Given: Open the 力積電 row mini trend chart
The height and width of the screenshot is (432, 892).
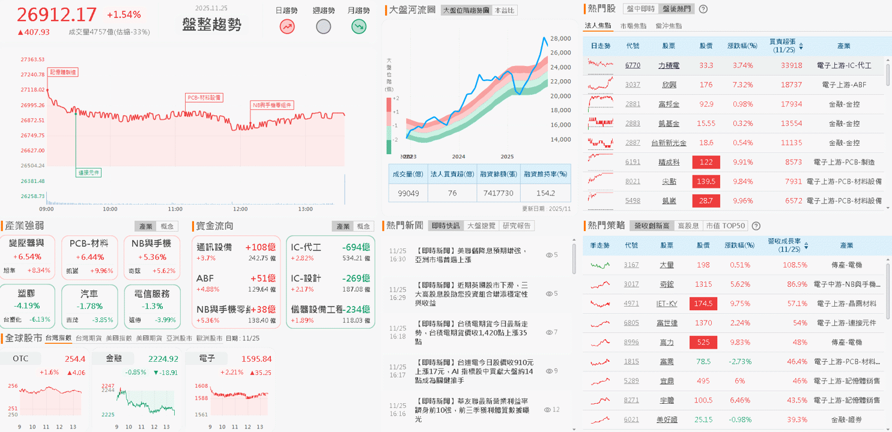Looking at the screenshot, I should 601,65.
